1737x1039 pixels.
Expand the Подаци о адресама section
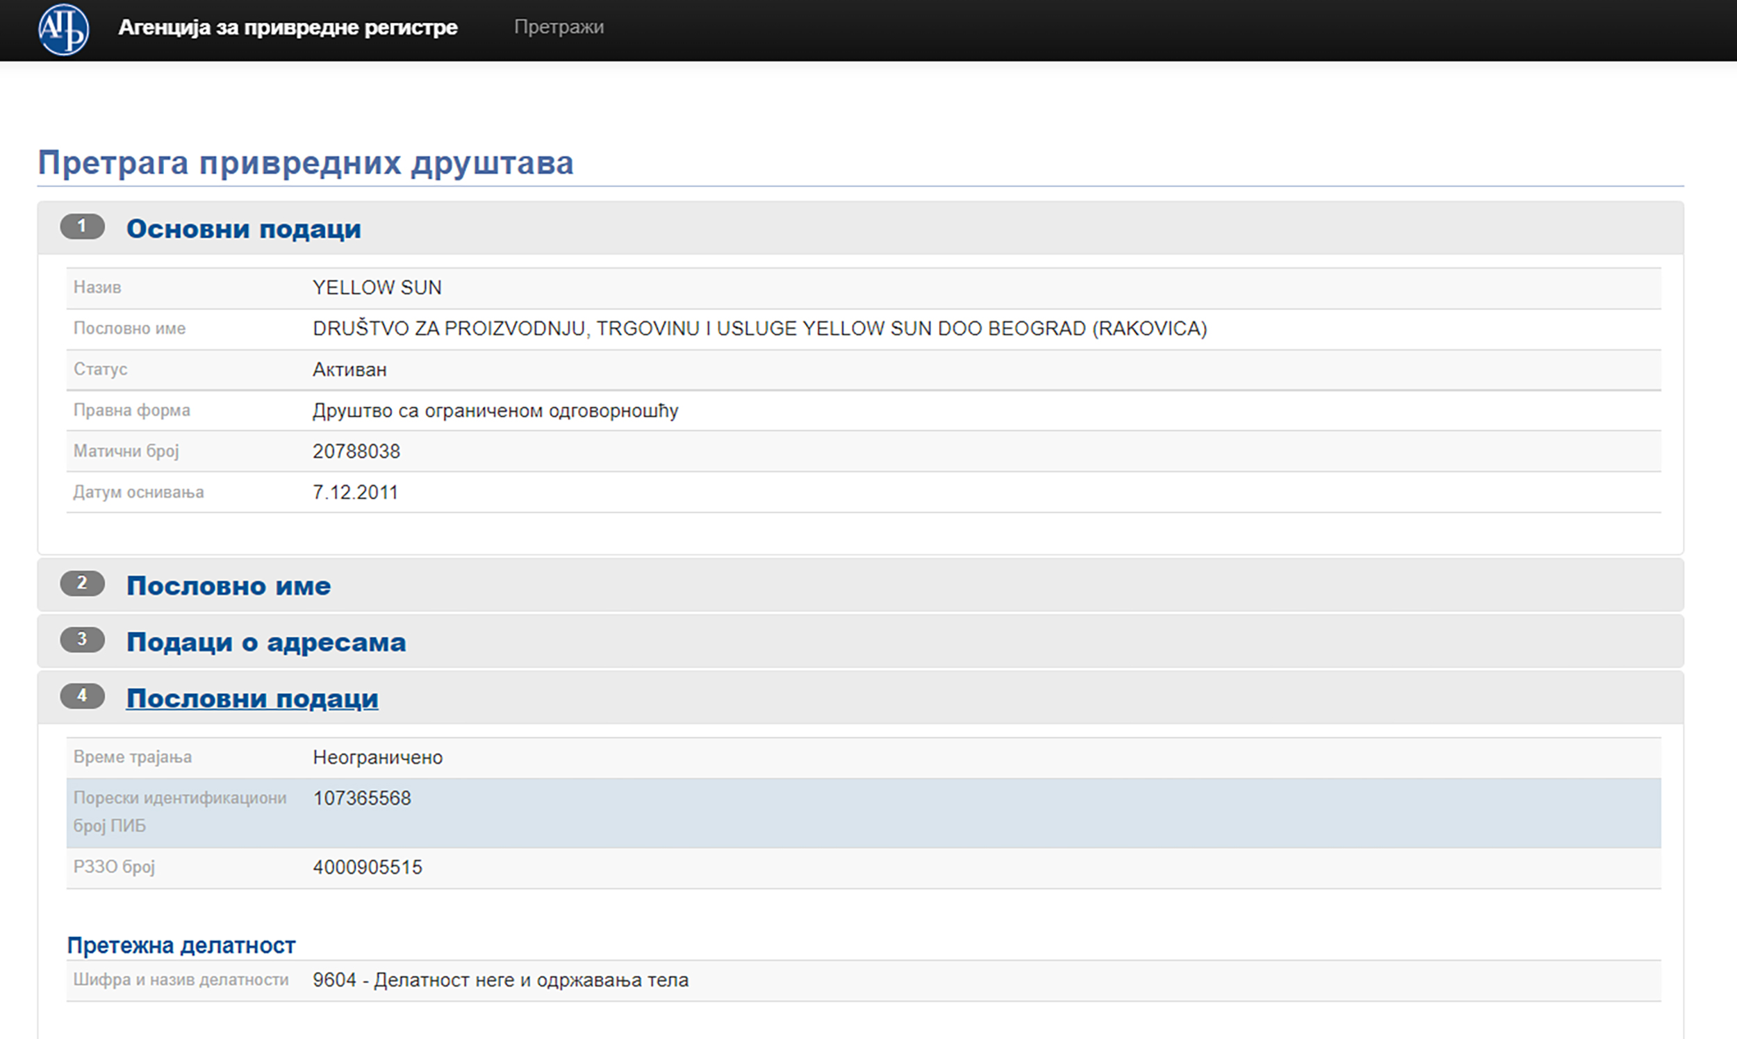click(266, 642)
